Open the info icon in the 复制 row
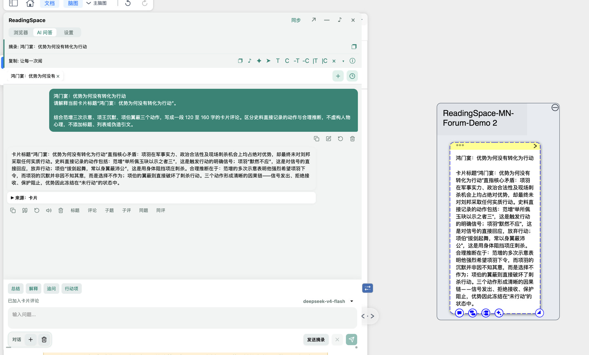This screenshot has width=589, height=355. (352, 61)
